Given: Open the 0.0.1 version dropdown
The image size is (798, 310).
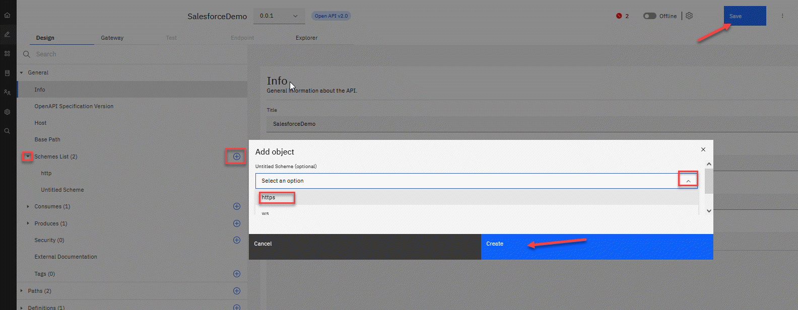Looking at the screenshot, I should (279, 16).
